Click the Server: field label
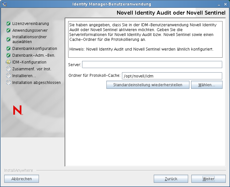Image resolution: width=230 pixels, height=187 pixels. 75,64
